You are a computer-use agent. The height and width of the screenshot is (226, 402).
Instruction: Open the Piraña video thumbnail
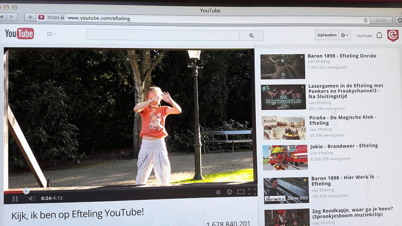pyautogui.click(x=284, y=128)
